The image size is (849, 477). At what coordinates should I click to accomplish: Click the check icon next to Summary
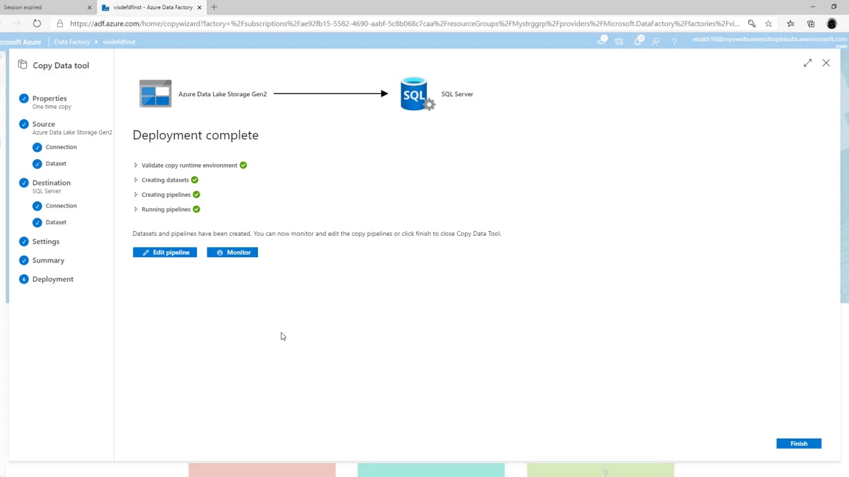(x=24, y=260)
